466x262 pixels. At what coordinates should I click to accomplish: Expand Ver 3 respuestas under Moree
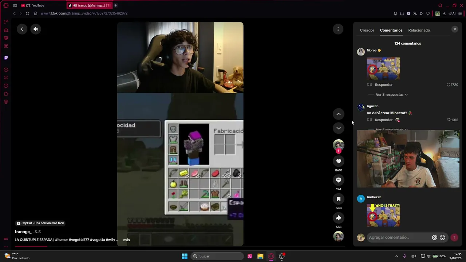pos(391,95)
